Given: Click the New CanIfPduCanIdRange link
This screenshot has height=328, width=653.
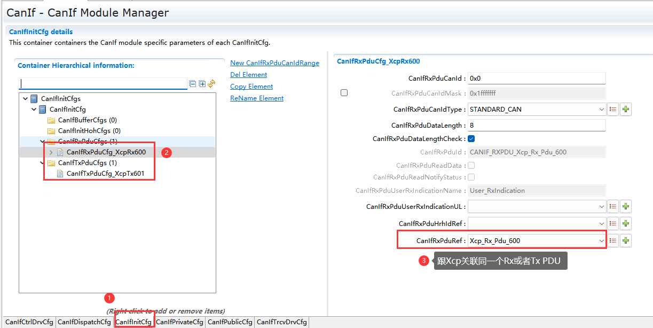Looking at the screenshot, I should click(274, 63).
